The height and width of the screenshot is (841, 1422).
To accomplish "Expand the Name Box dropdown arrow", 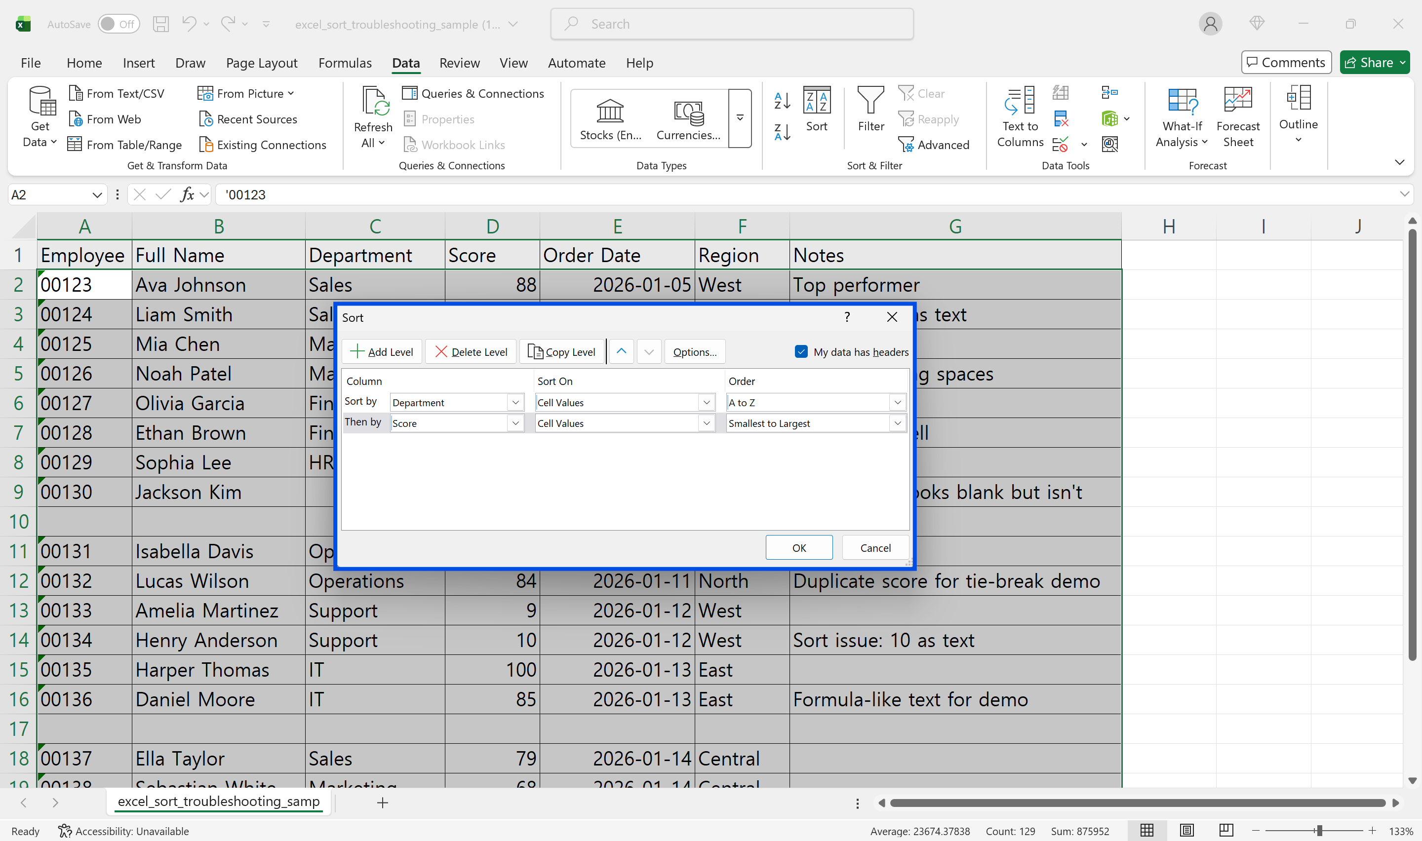I will (97, 195).
